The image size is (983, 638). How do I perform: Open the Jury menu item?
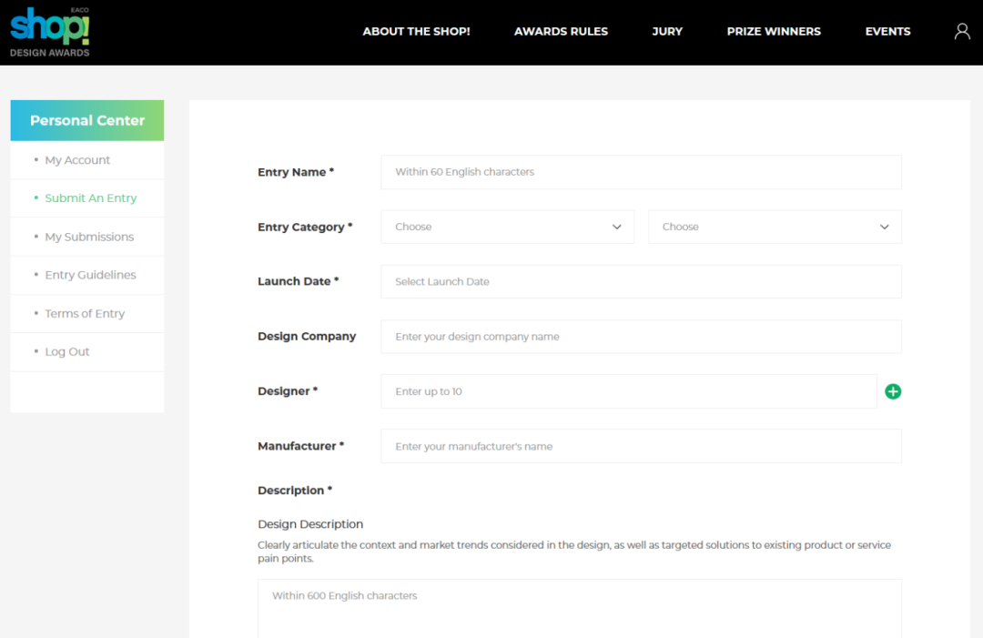667,32
